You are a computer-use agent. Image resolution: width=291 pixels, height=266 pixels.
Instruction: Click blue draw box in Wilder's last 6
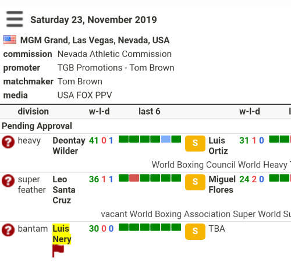tap(165, 139)
